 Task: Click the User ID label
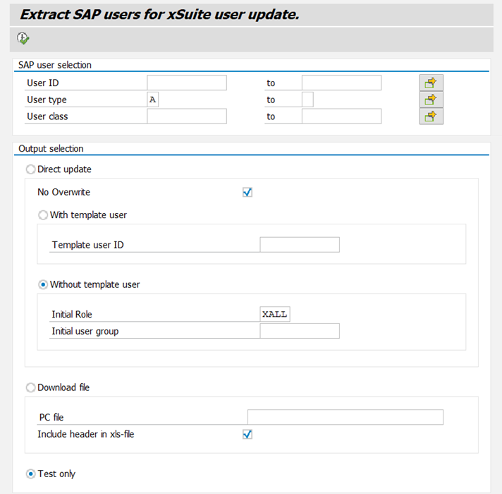pos(43,83)
